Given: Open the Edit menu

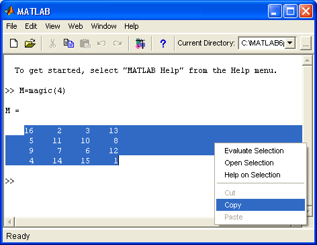Looking at the screenshot, I should pos(31,26).
